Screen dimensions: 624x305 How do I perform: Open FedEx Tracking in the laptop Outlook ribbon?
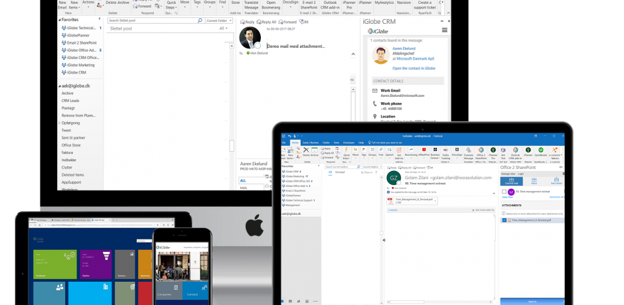445,153
